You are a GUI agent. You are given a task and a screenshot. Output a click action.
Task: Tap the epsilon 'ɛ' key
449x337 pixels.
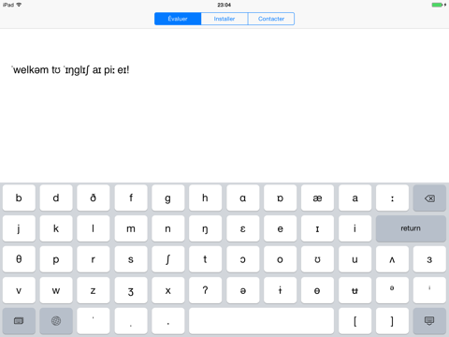[x=242, y=228]
